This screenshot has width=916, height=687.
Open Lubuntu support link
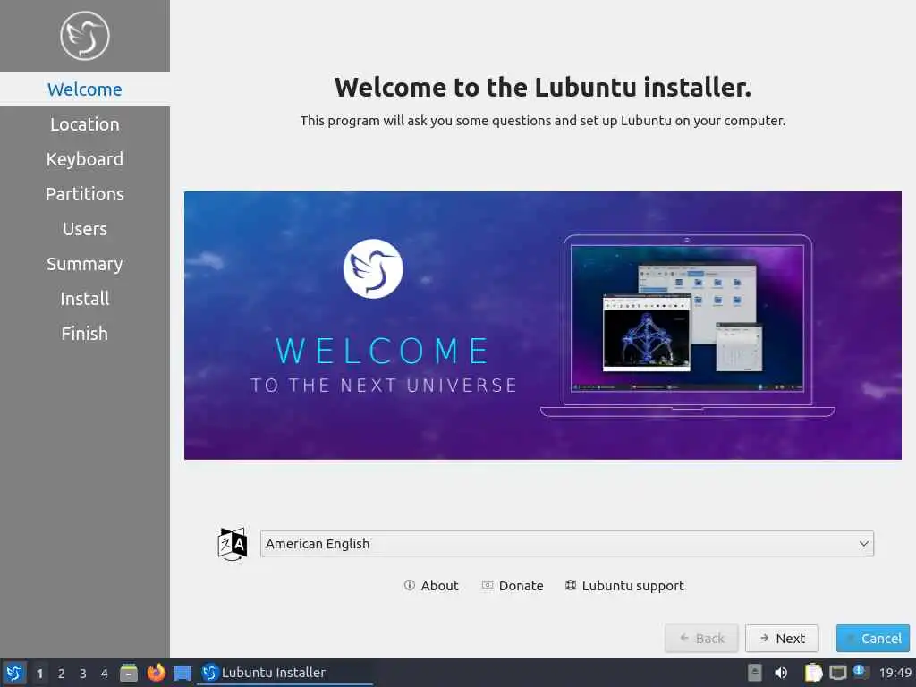(624, 585)
